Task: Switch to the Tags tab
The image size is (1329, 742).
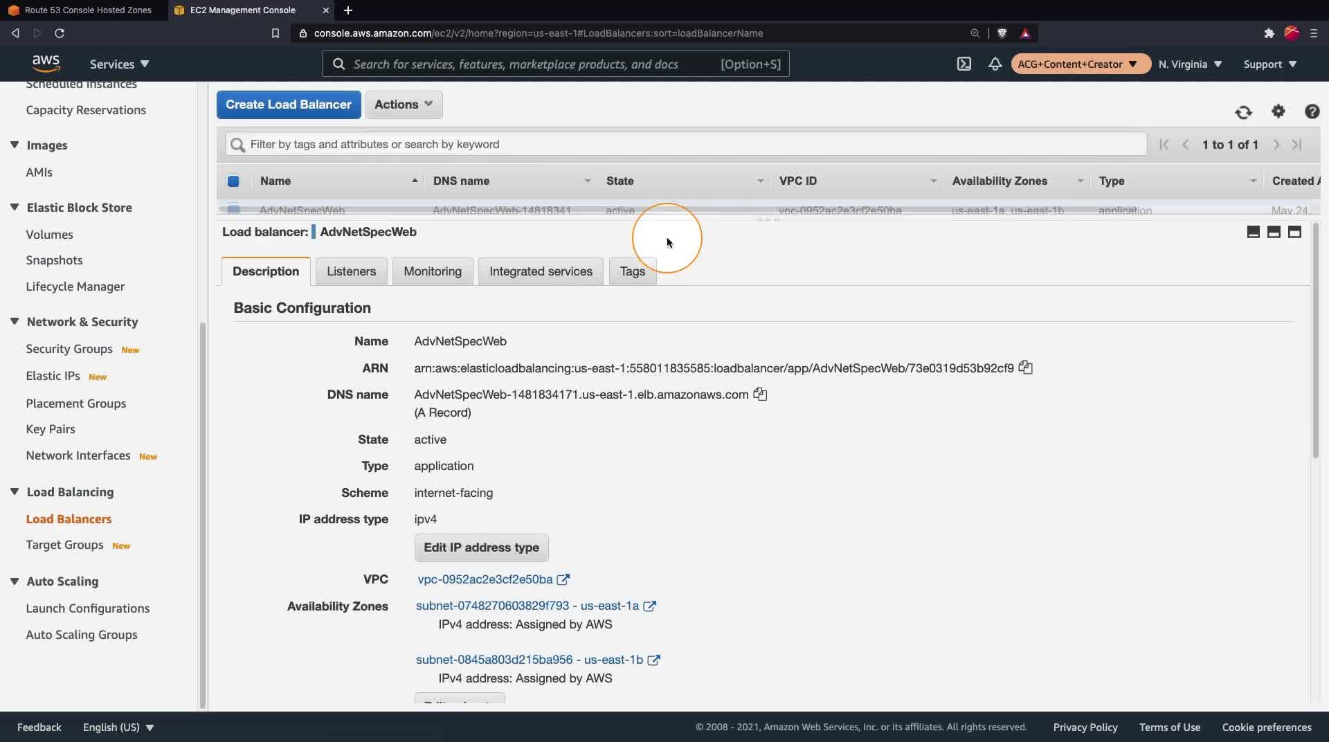Action: (633, 271)
